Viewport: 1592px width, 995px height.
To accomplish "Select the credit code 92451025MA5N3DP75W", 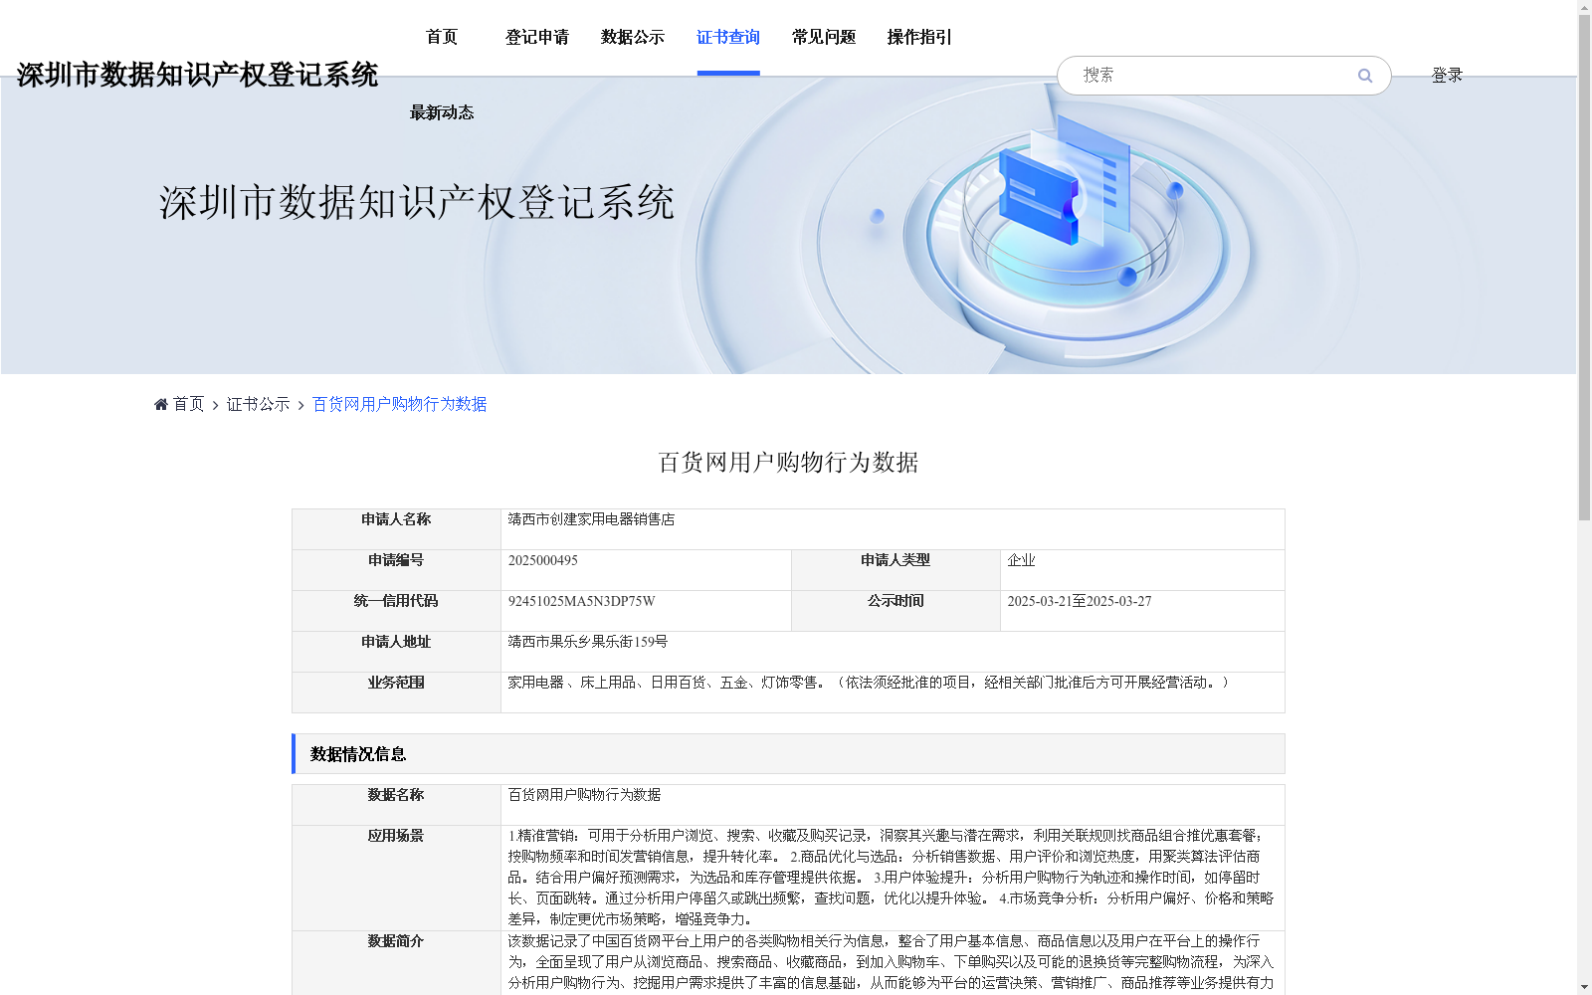I will 582,601.
